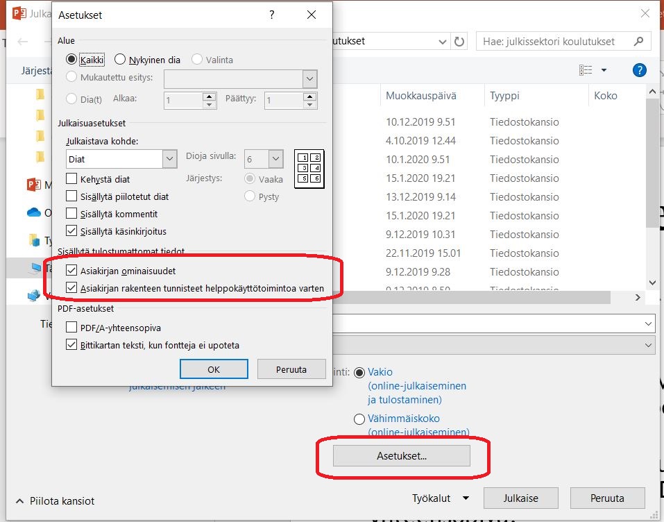The height and width of the screenshot is (522, 664).
Task: Select the Nykyinen dia radio option
Action: (x=120, y=59)
